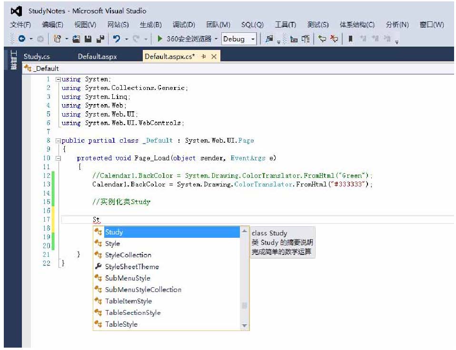This screenshot has width=456, height=350.
Task: Click the Save All icon
Action: [x=100, y=39]
